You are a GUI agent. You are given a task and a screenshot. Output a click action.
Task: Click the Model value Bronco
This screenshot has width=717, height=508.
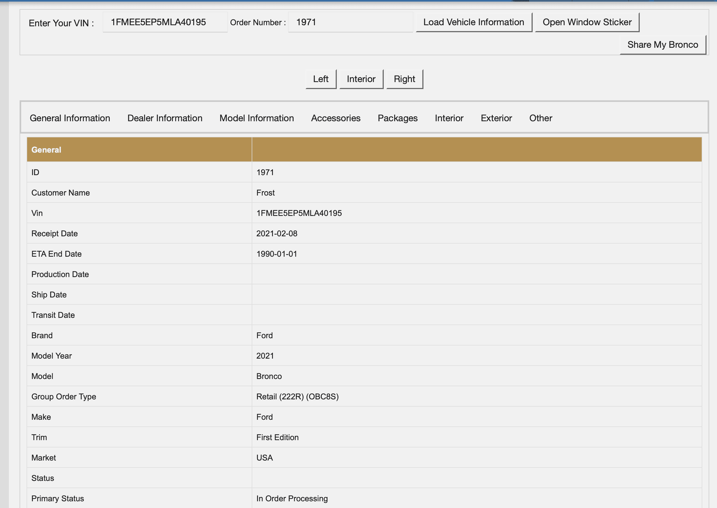[269, 376]
